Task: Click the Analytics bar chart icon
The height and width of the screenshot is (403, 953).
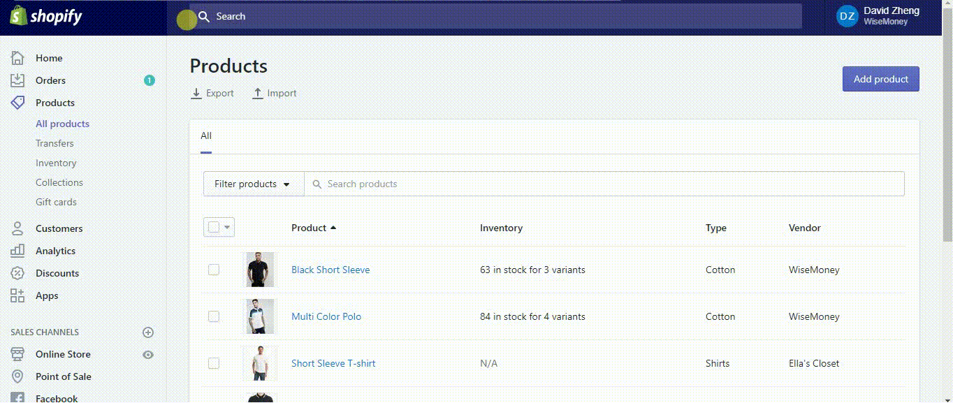Action: pyautogui.click(x=17, y=251)
